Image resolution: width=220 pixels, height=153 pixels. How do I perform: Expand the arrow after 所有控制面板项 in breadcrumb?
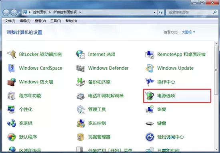click(80, 12)
